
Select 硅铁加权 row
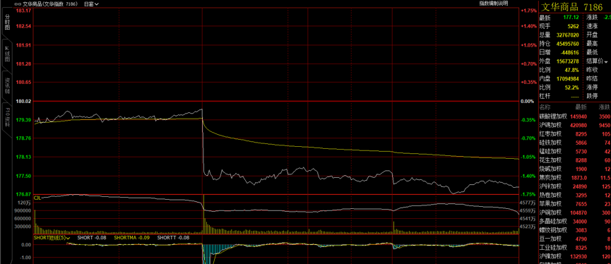click(x=575, y=143)
